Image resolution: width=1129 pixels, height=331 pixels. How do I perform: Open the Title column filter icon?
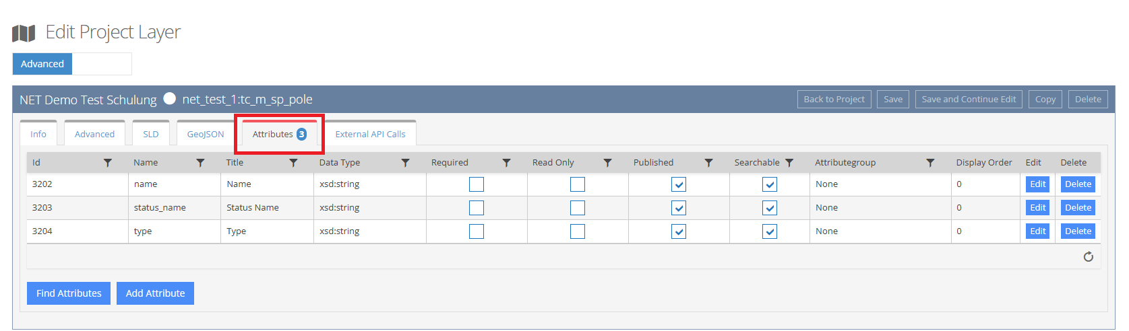[x=293, y=163]
